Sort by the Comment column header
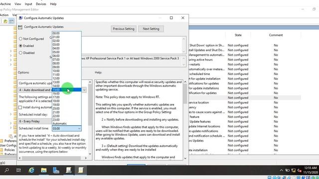The image size is (319, 179). pyautogui.click(x=276, y=35)
